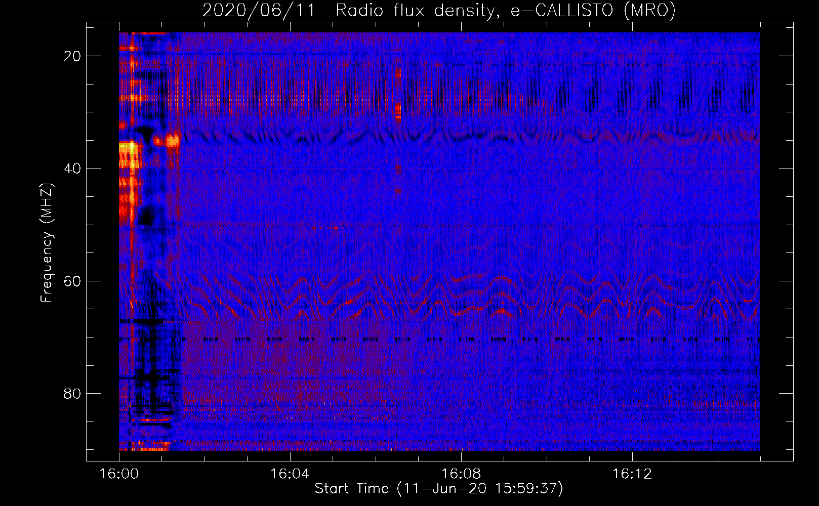The height and width of the screenshot is (506, 819).
Task: Click the 16:04 time tick label
Action: [290, 474]
